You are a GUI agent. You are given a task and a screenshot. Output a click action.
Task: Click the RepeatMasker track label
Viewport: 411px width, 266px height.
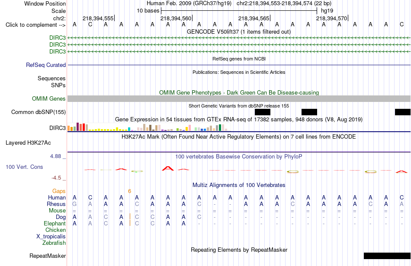pyautogui.click(x=48, y=256)
